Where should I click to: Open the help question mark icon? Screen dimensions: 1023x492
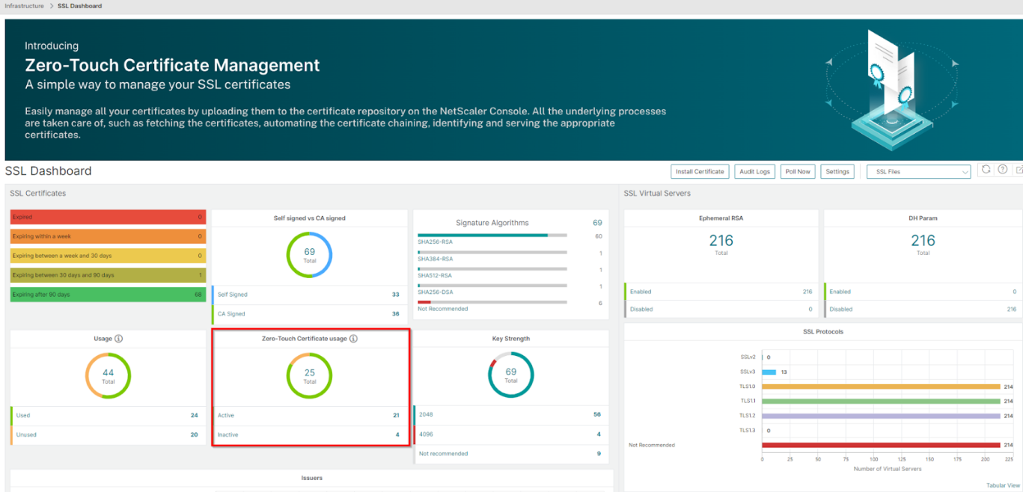click(x=1003, y=170)
